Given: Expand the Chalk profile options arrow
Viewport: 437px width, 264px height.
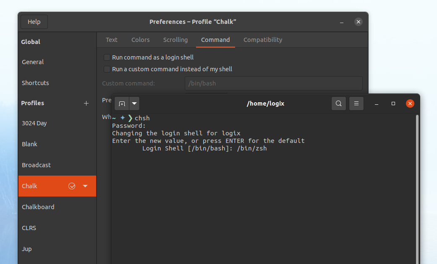Looking at the screenshot, I should pos(85,186).
